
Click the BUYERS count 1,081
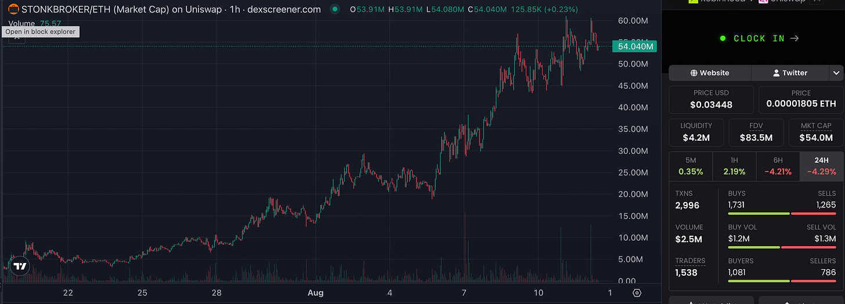point(736,272)
